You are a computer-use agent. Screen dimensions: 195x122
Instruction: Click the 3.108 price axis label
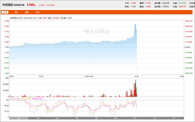point(6,37)
